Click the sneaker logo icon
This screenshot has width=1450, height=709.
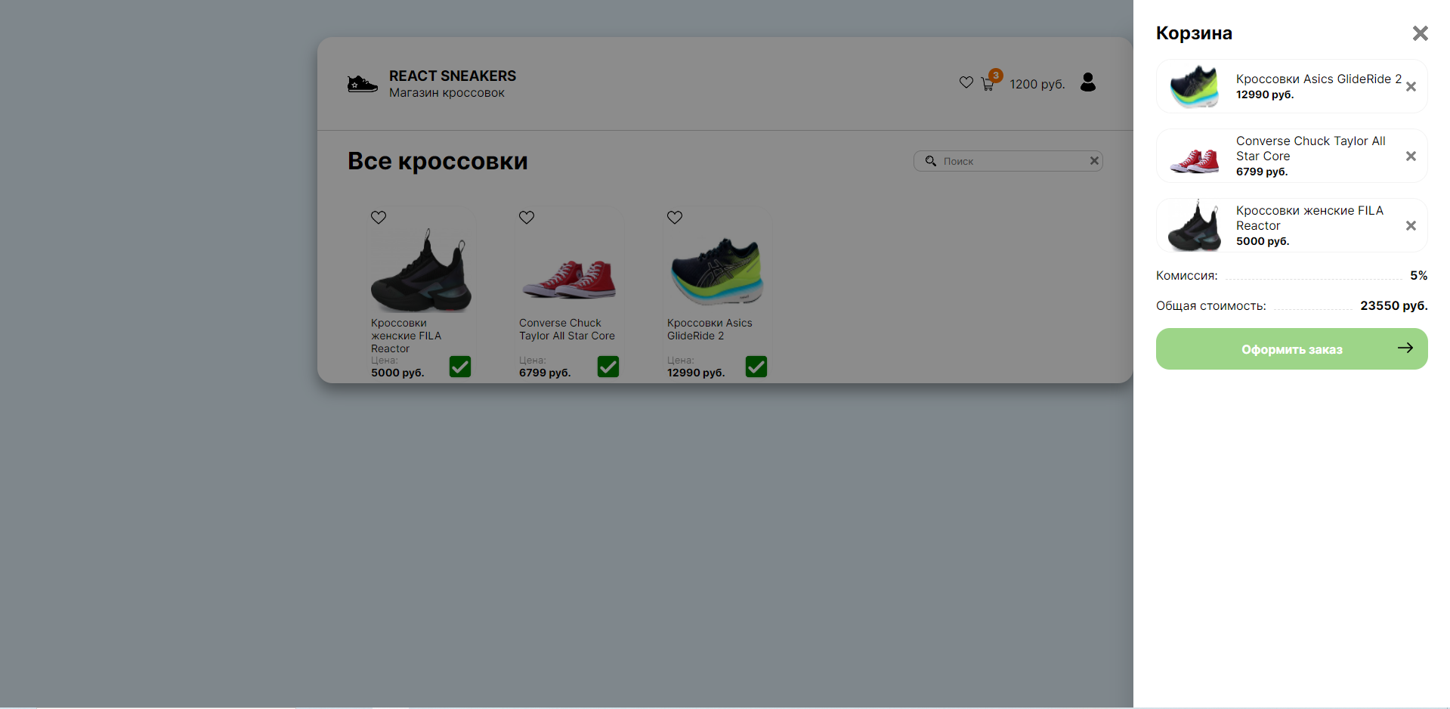(x=362, y=84)
